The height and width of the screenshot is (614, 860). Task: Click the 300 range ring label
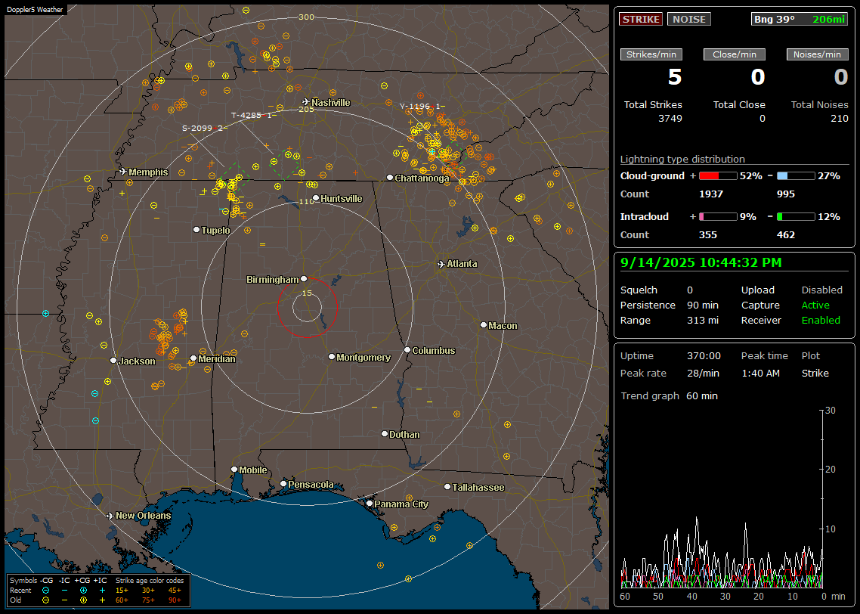pos(306,17)
